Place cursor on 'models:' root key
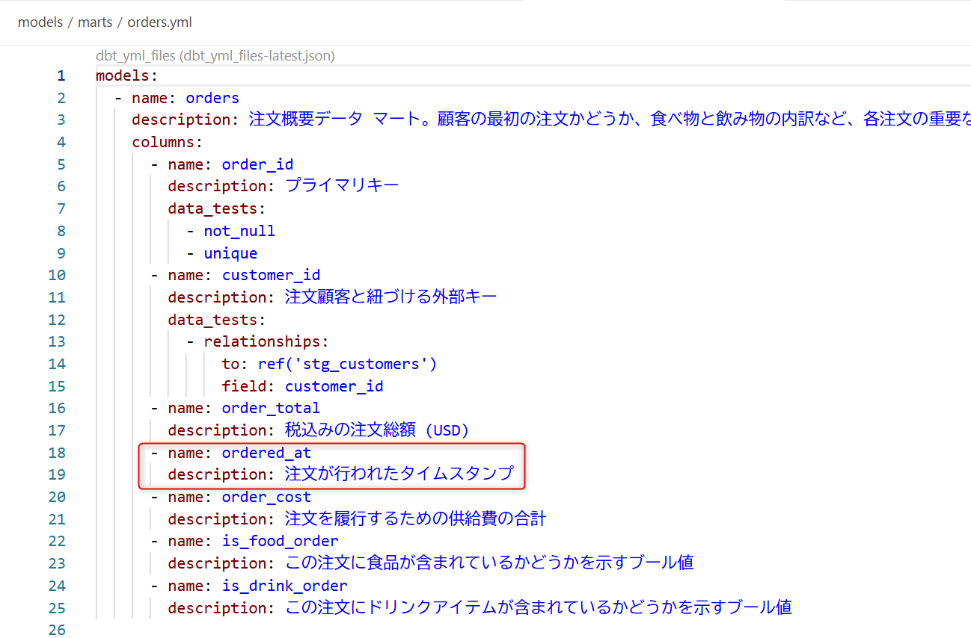 (126, 75)
